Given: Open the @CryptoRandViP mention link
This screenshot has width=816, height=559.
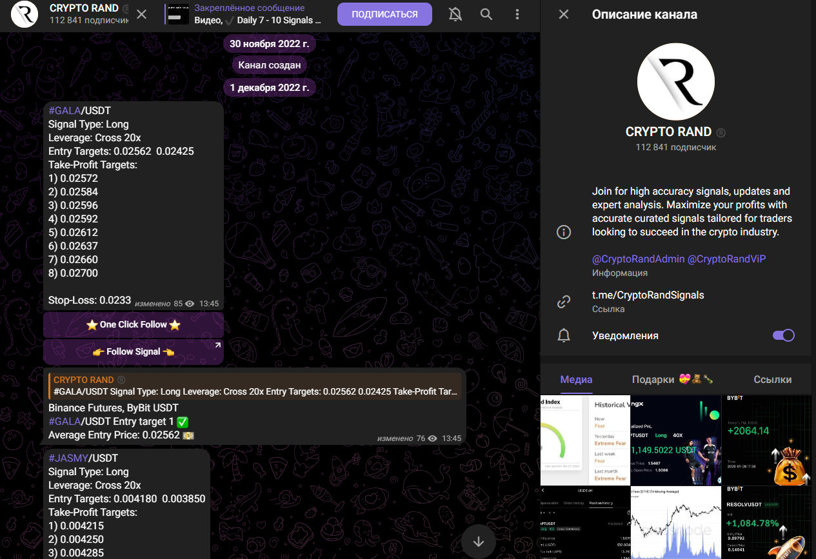Looking at the screenshot, I should pyautogui.click(x=726, y=259).
